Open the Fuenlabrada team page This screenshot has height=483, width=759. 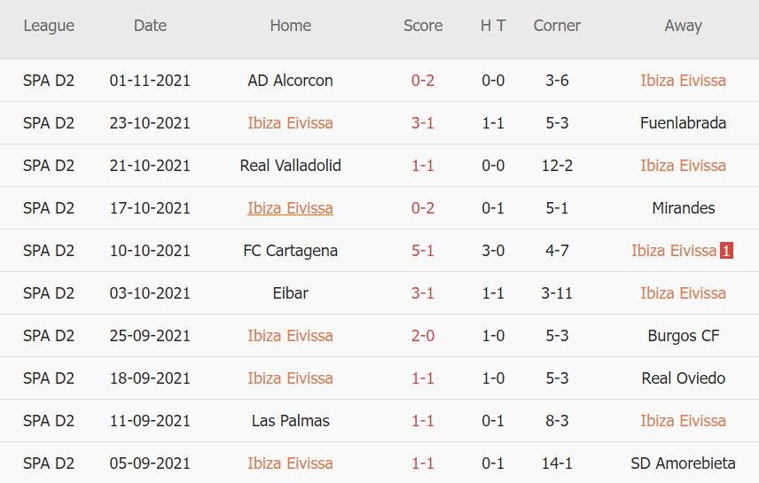683,123
